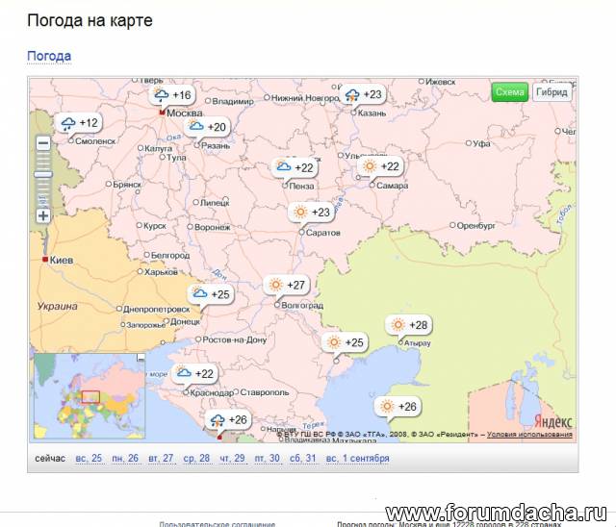Collapse the overview minimap
616x527 pixels.
141,358
